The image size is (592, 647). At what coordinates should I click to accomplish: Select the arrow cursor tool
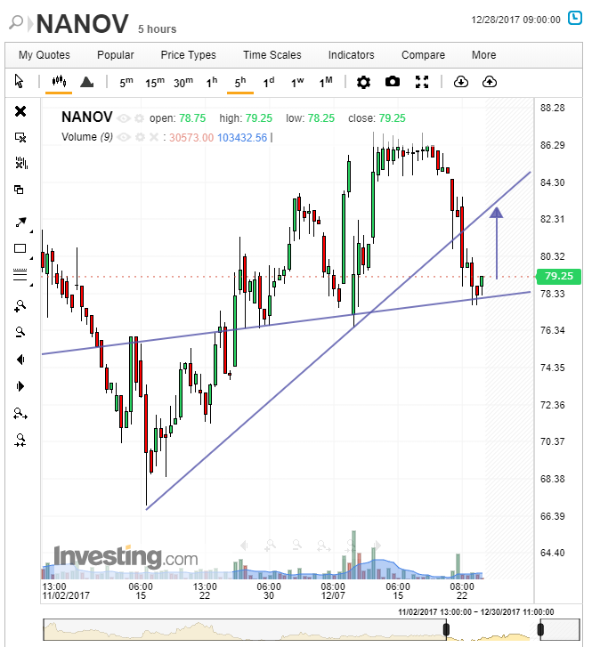click(19, 81)
